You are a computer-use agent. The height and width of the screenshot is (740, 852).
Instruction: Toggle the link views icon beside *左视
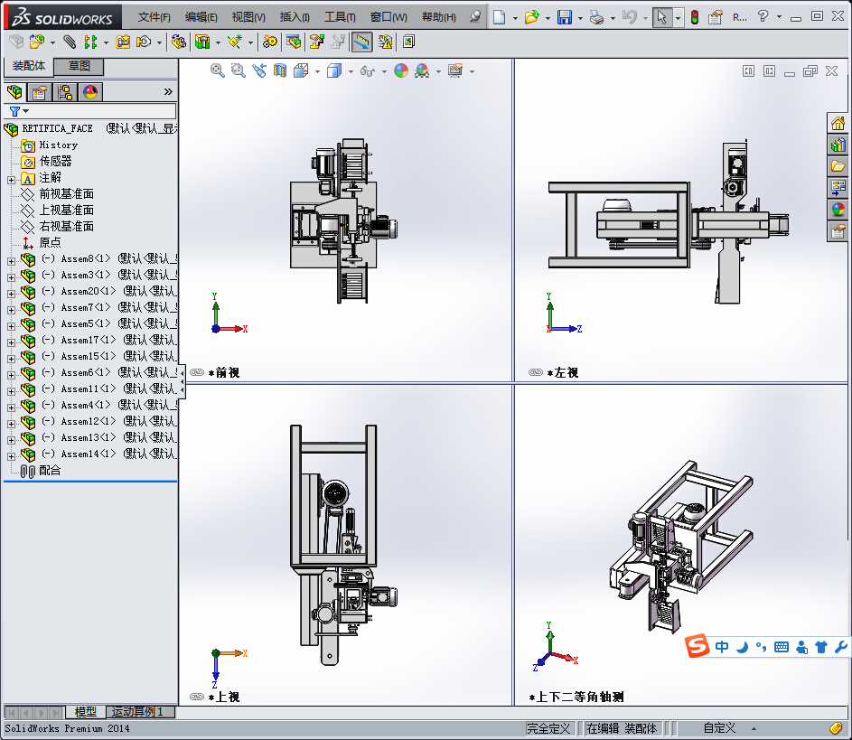[x=536, y=372]
